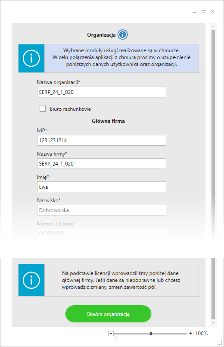Enable the Biuro rachunkowe checkbox

click(x=43, y=109)
